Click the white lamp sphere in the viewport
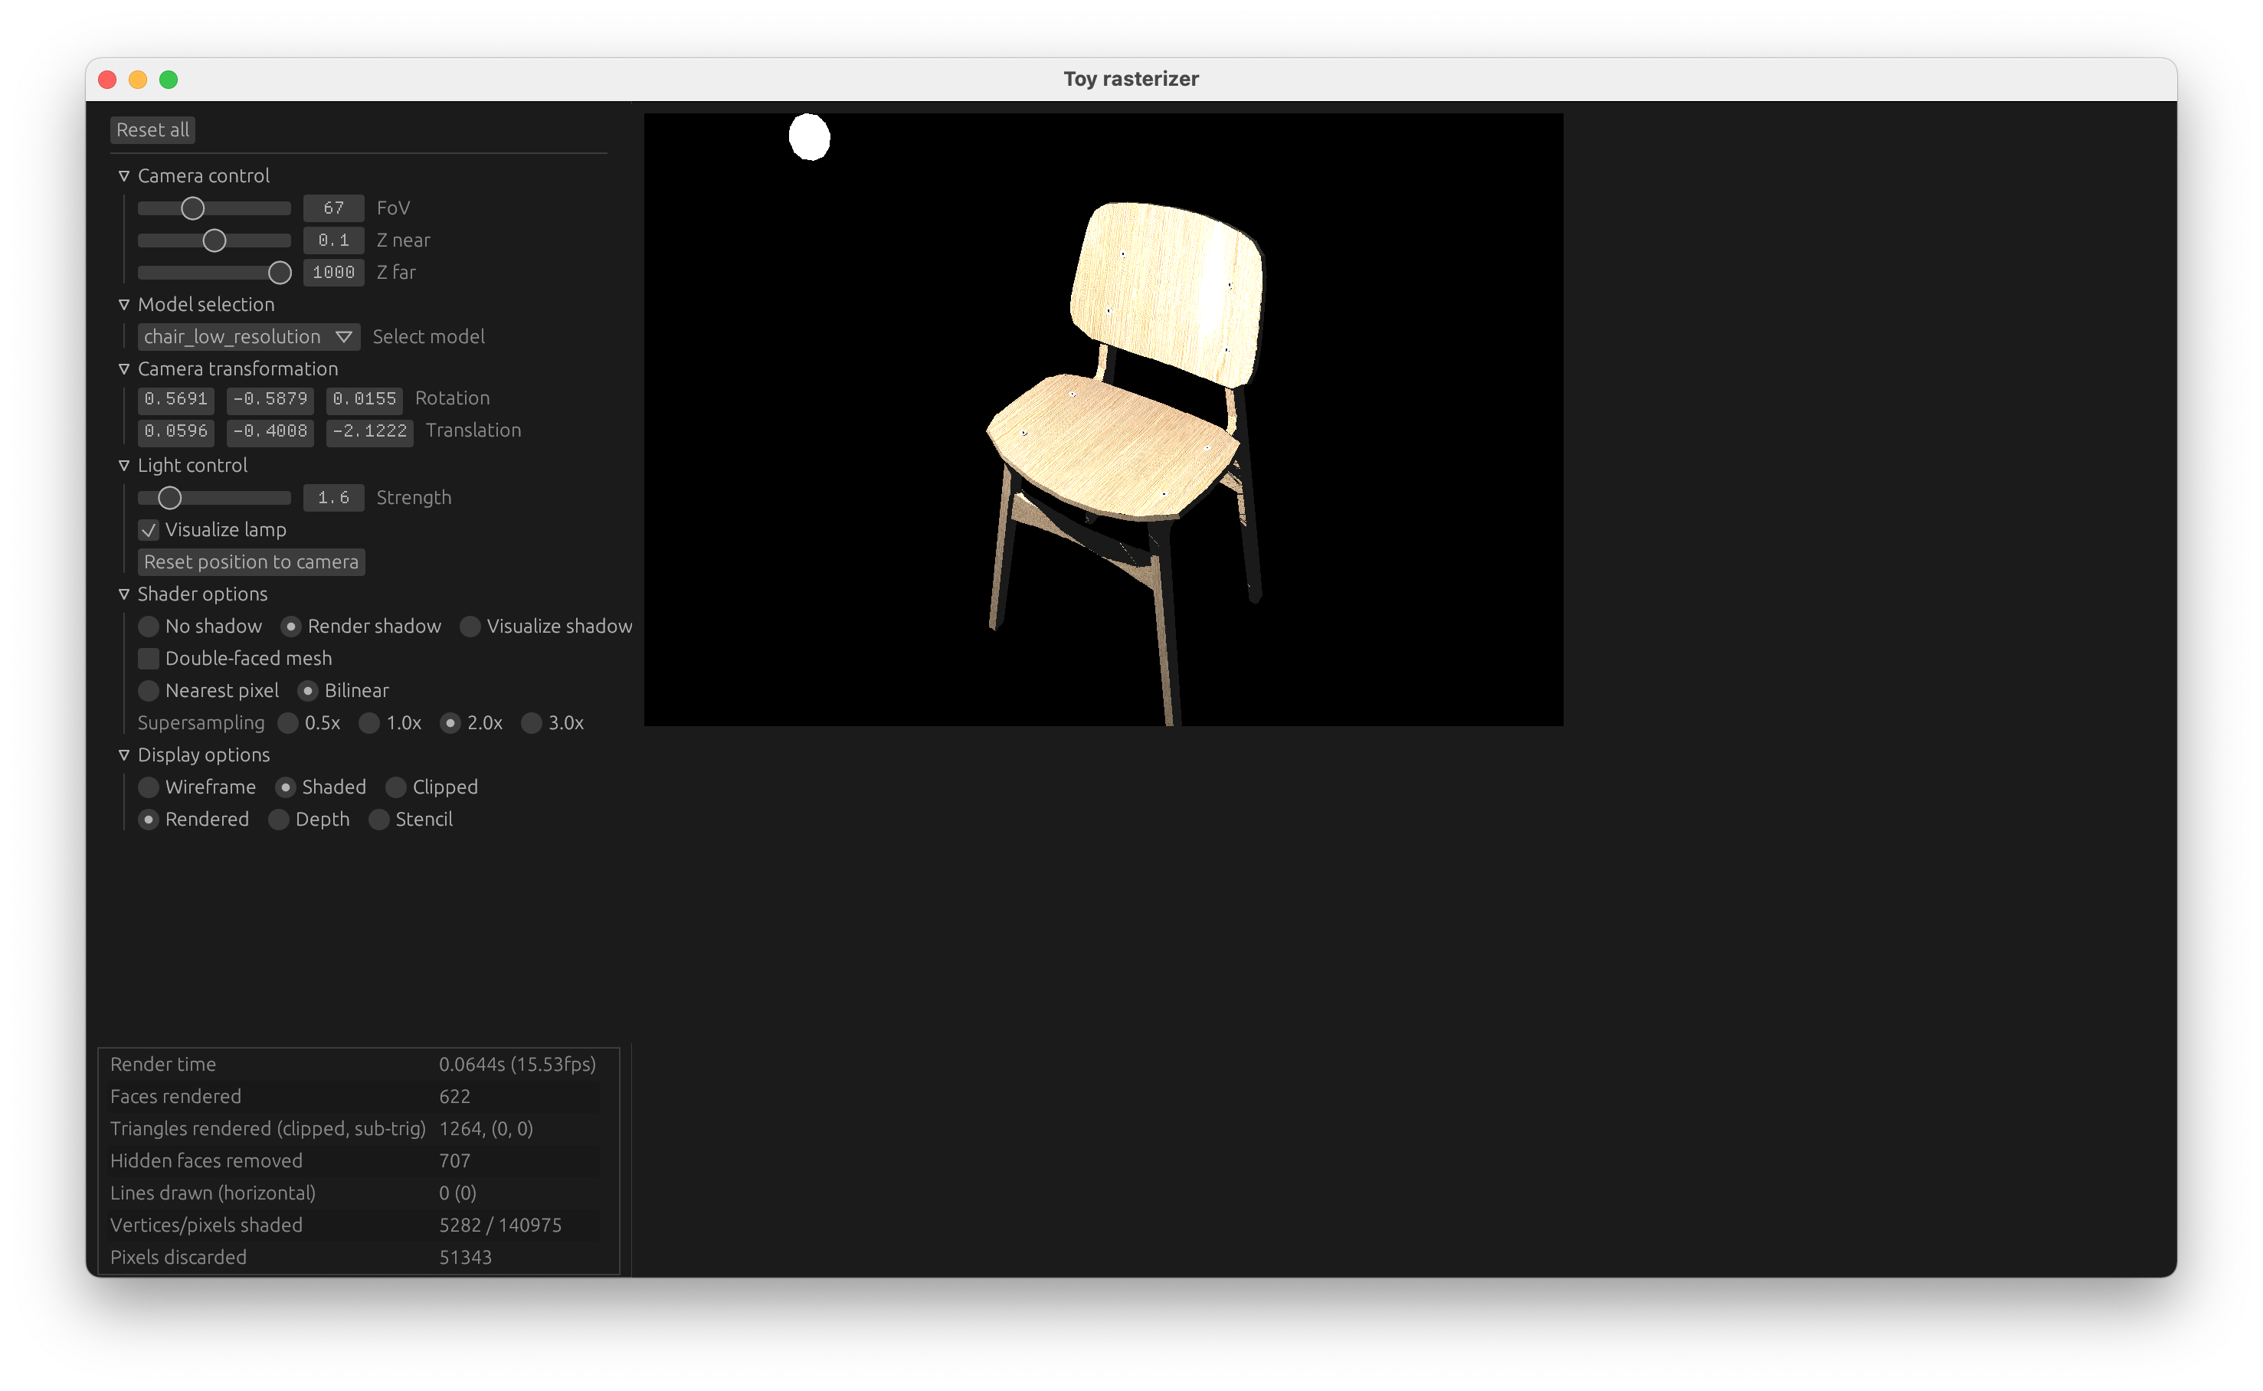This screenshot has height=1391, width=2263. click(x=810, y=137)
